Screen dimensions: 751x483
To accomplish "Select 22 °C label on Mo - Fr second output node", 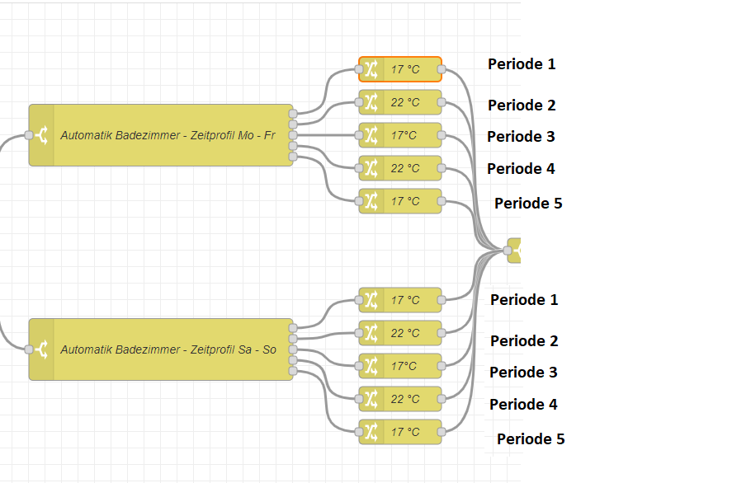I will click(405, 102).
